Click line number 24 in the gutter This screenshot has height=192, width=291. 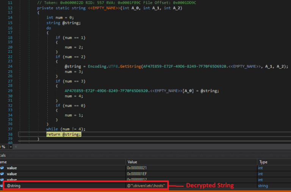[10, 66]
